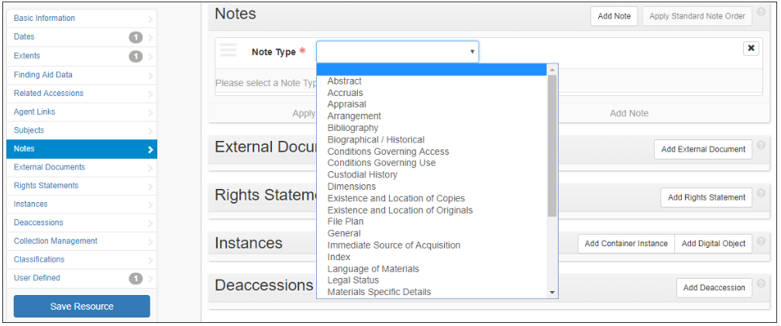Pick Conditions Governing Access option
The image size is (781, 326).
click(388, 151)
